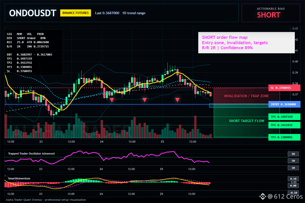Image resolution: width=305 pixels, height=203 pixels.
Task: Click the SL row in the stats panel
Action: pyautogui.click(x=20, y=71)
